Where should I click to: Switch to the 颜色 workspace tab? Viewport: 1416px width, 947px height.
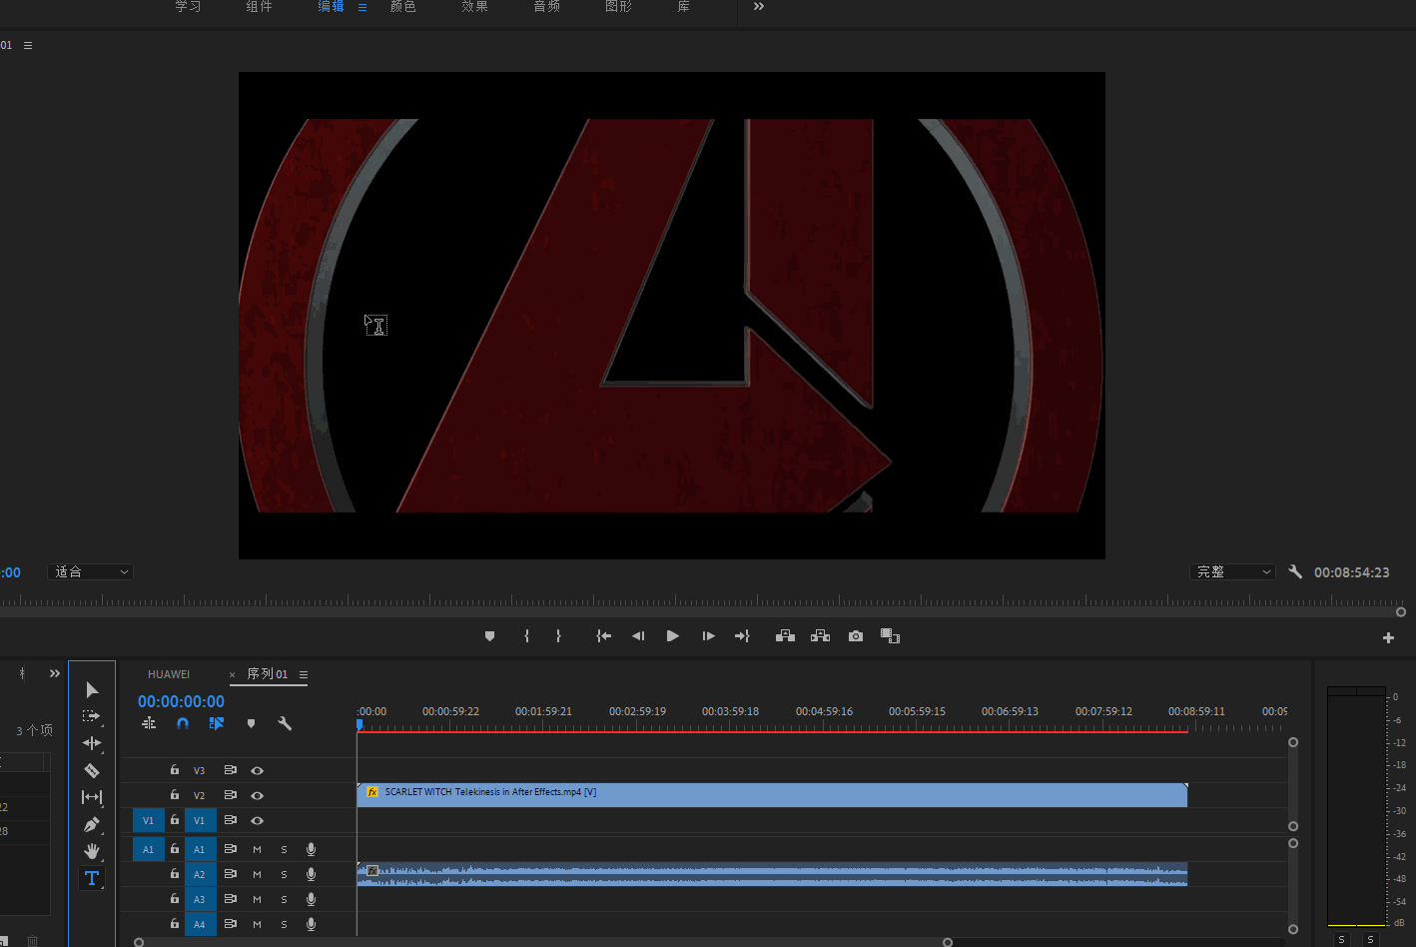(x=402, y=7)
